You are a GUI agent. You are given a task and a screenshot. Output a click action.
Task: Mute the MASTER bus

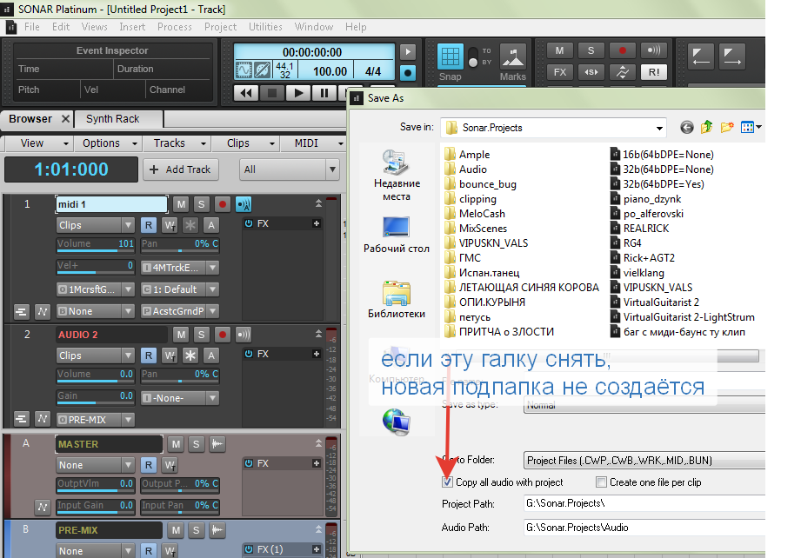pos(176,444)
